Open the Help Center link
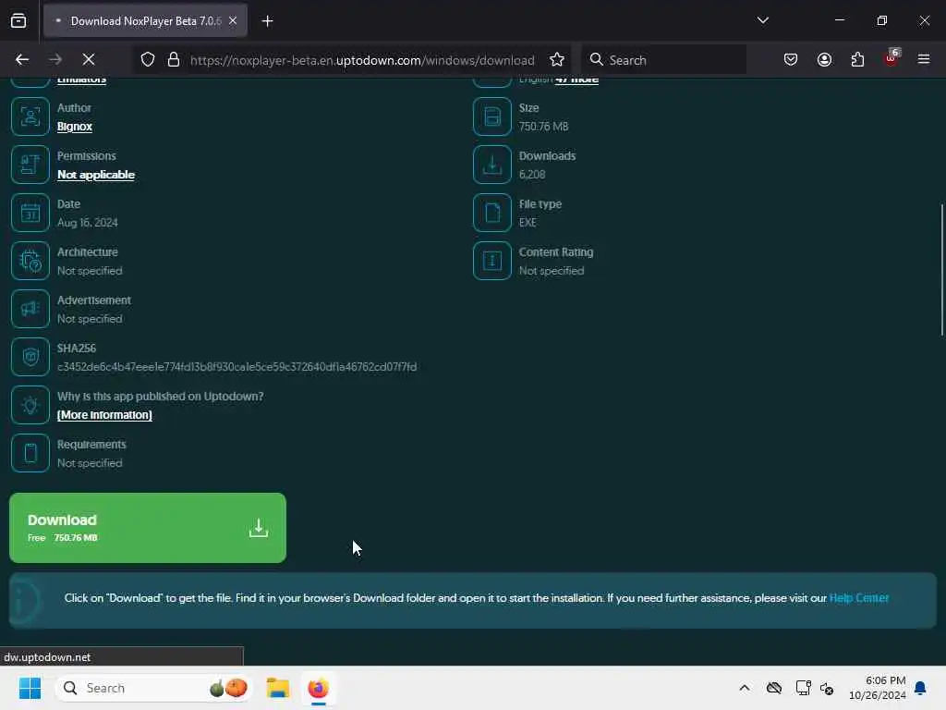The width and height of the screenshot is (946, 710). (x=859, y=598)
